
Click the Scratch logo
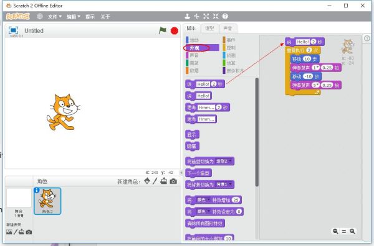[x=18, y=16]
